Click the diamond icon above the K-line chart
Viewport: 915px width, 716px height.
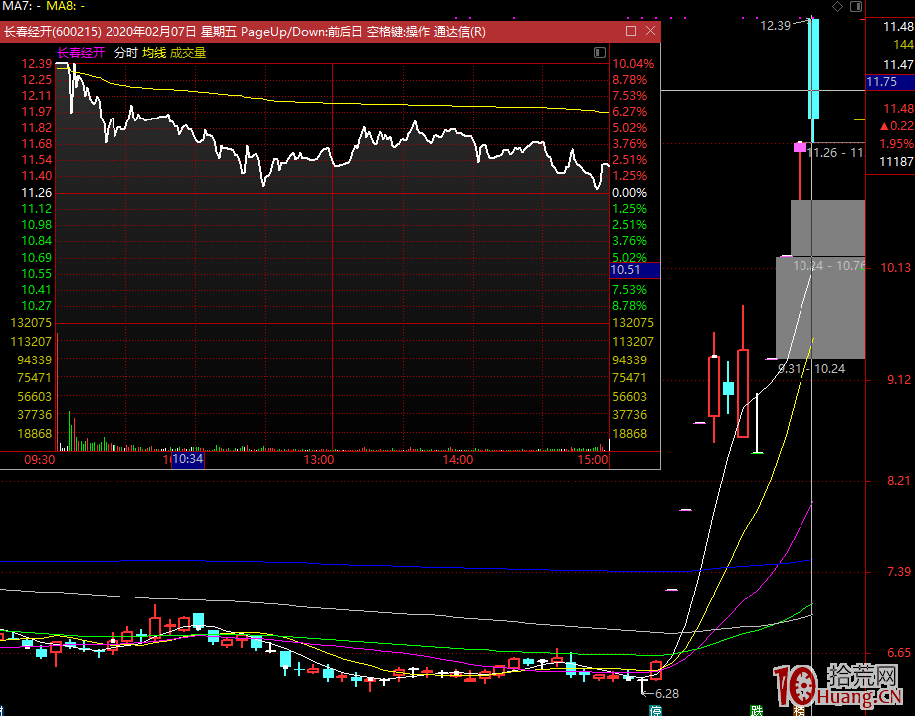pos(837,7)
